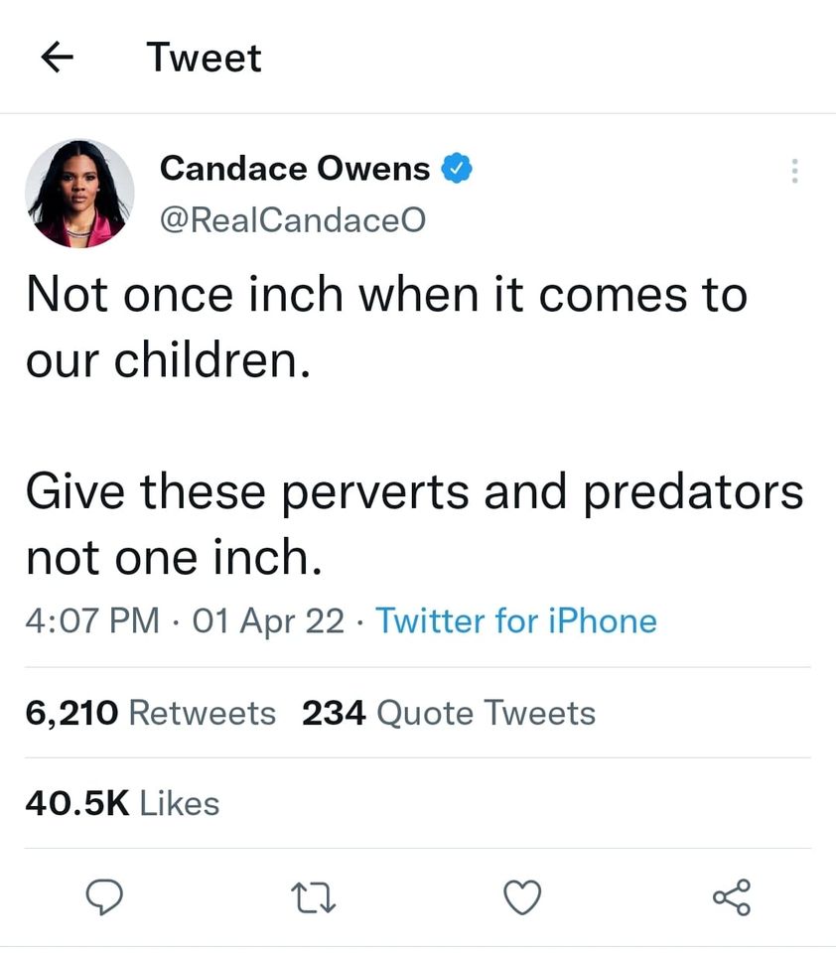Image resolution: width=836 pixels, height=953 pixels.
Task: View the 234 Quote Tweets
Action: click(448, 713)
